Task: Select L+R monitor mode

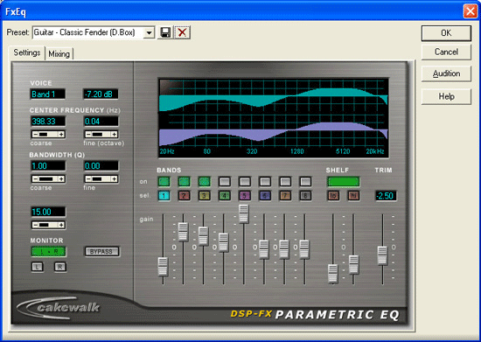Action: click(48, 252)
